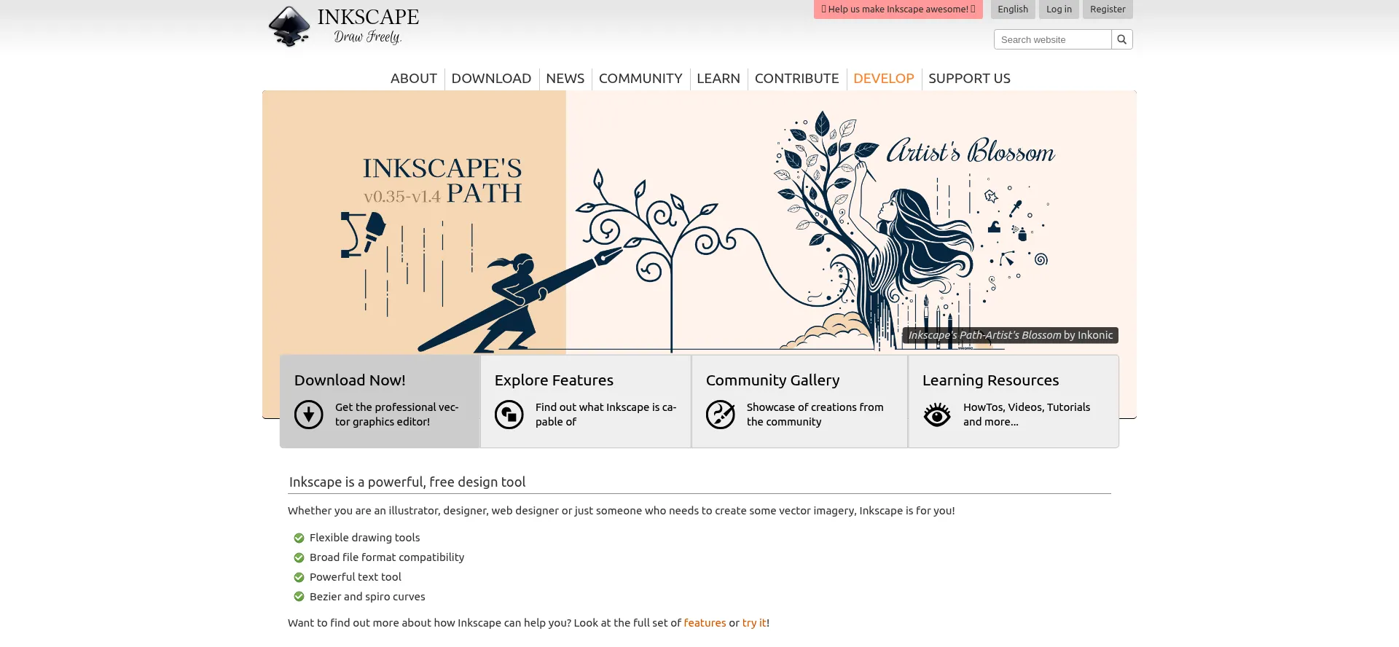Screen dimensions: 1399x647
Task: Click the search magnifier button
Action: tap(1122, 39)
